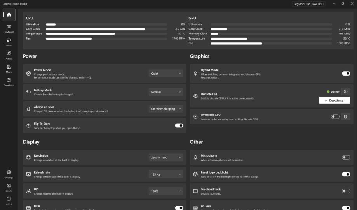Viewport: 357px width, 210px height.
Task: Click the GPU temperature 38 °C value
Action: click(347, 38)
